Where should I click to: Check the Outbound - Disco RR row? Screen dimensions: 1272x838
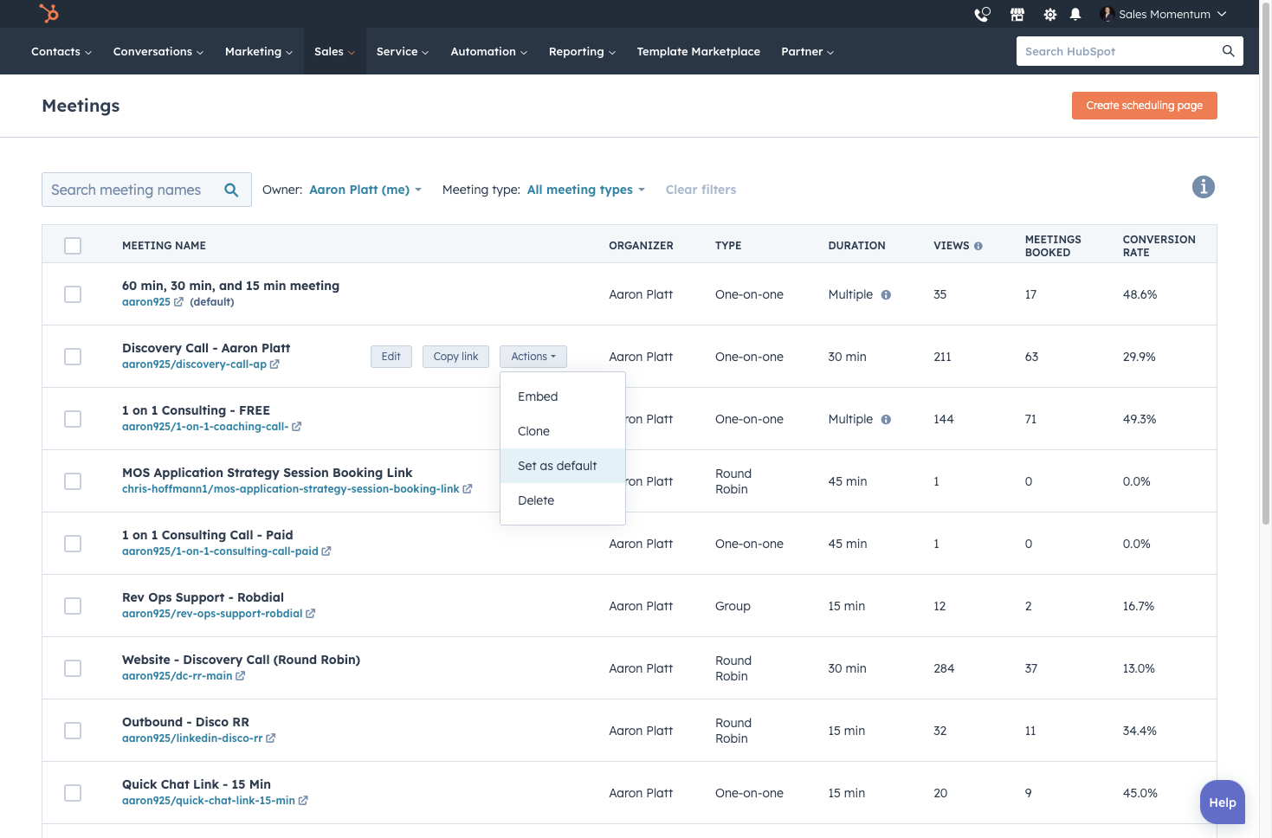(x=73, y=731)
